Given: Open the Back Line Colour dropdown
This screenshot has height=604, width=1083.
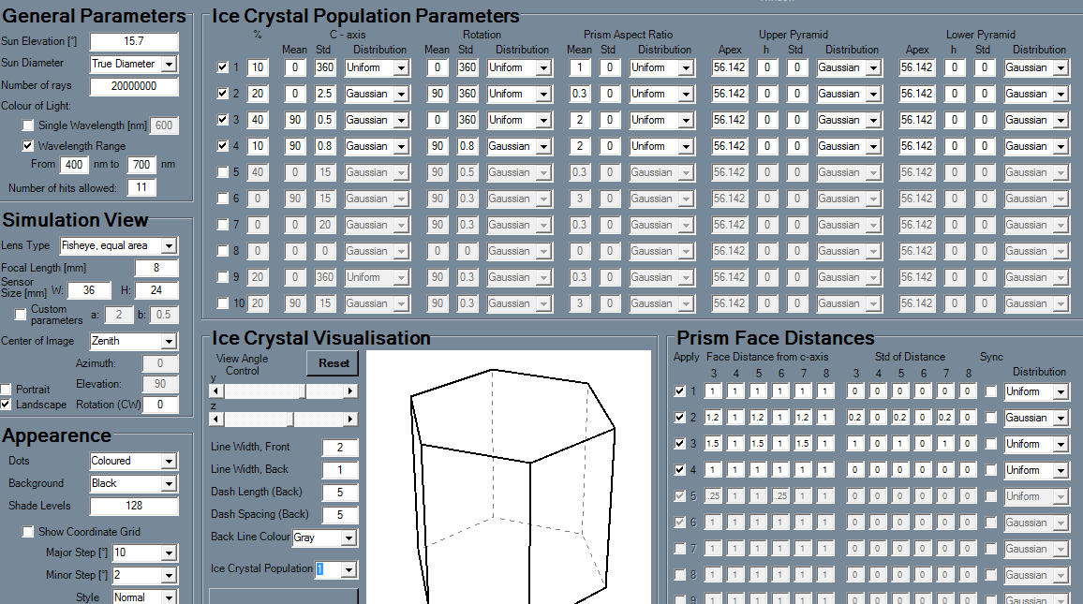Looking at the screenshot, I should [349, 538].
